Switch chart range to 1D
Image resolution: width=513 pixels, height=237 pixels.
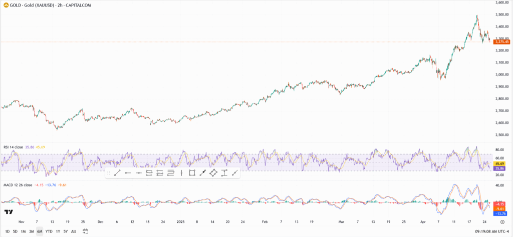tap(7, 231)
